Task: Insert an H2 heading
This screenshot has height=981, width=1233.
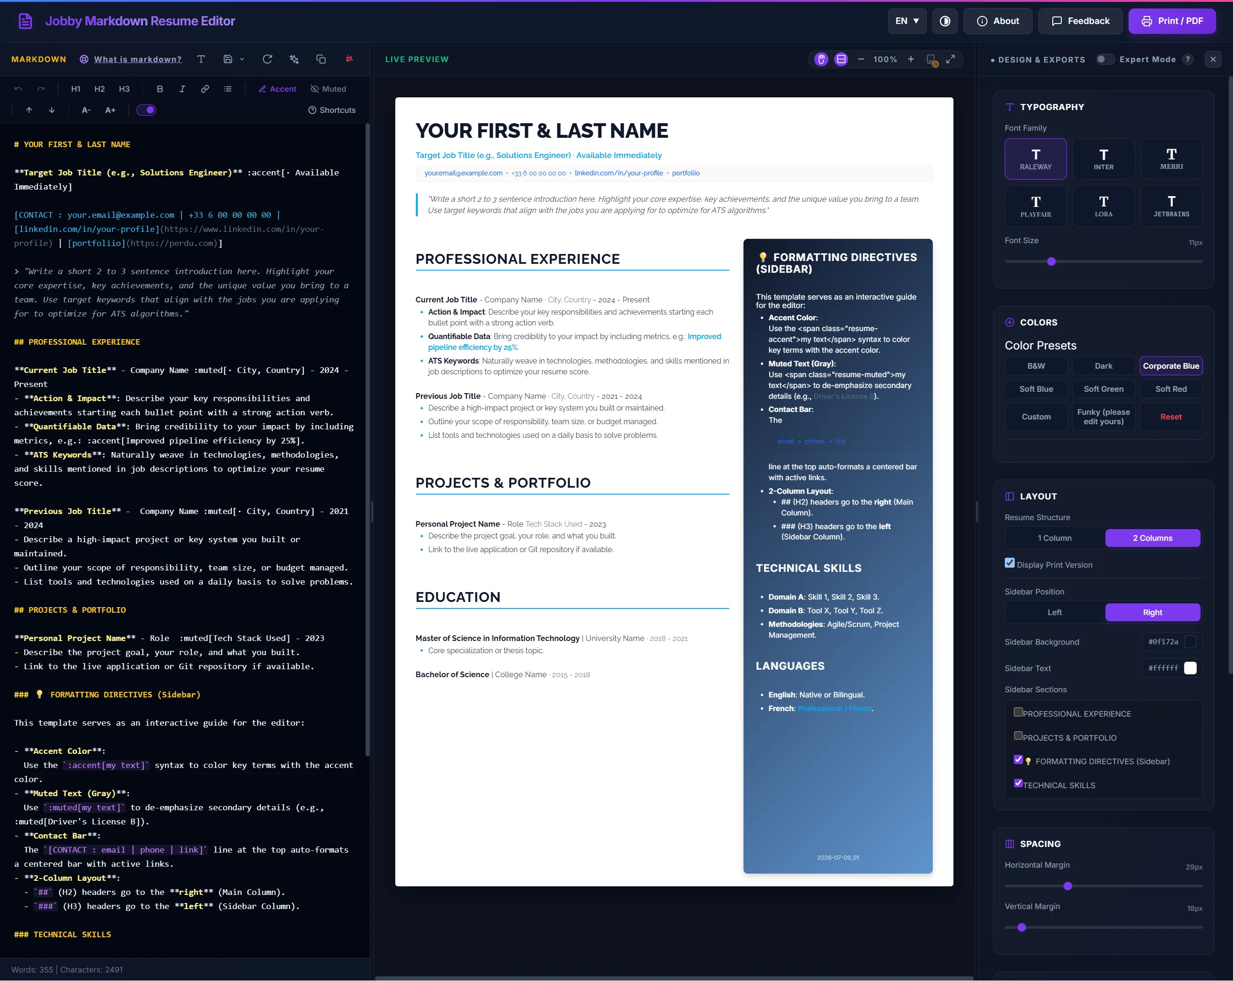Action: tap(100, 89)
